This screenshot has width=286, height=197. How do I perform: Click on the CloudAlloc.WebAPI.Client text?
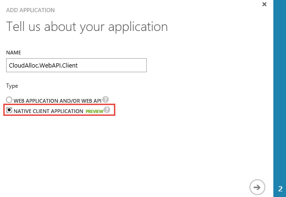[x=43, y=65]
